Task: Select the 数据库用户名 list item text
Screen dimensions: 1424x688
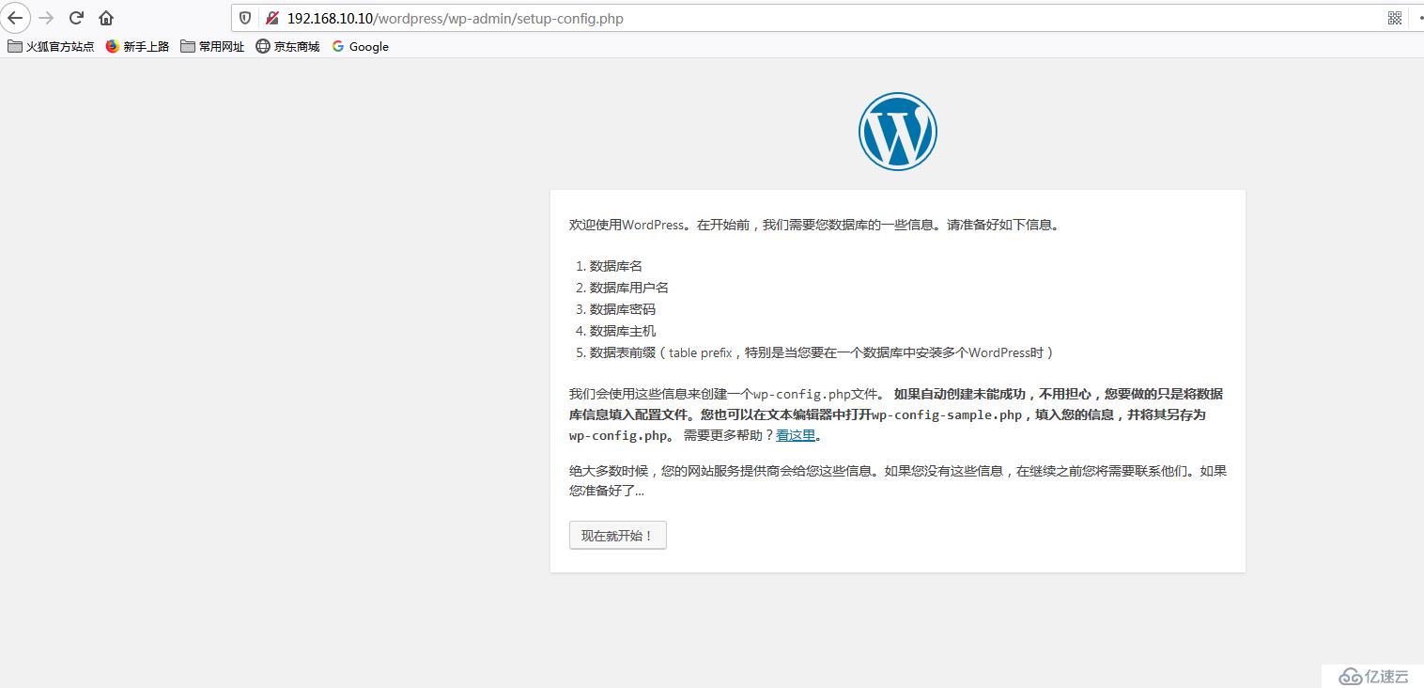Action: click(x=629, y=288)
